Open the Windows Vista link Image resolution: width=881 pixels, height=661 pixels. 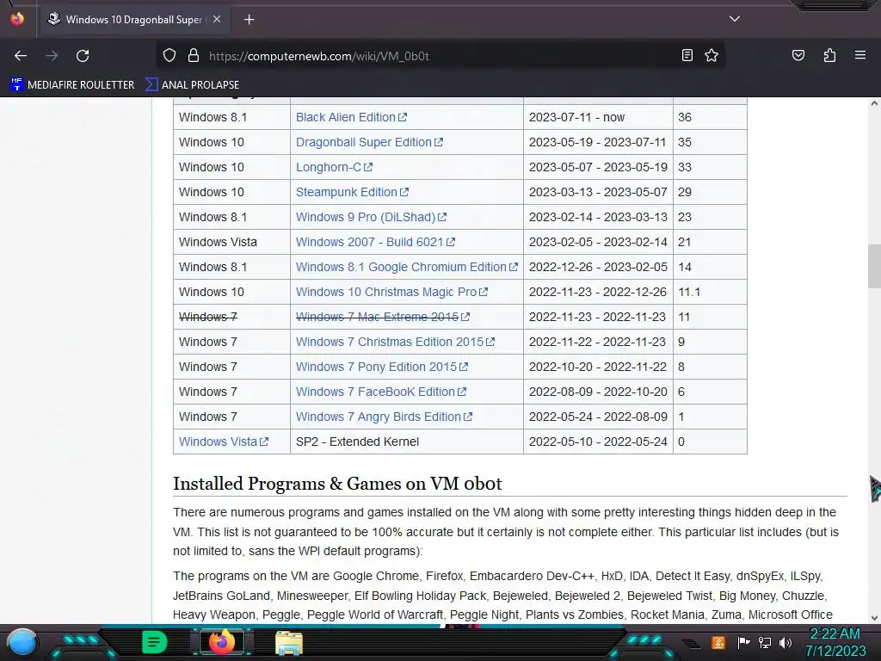[x=223, y=442]
